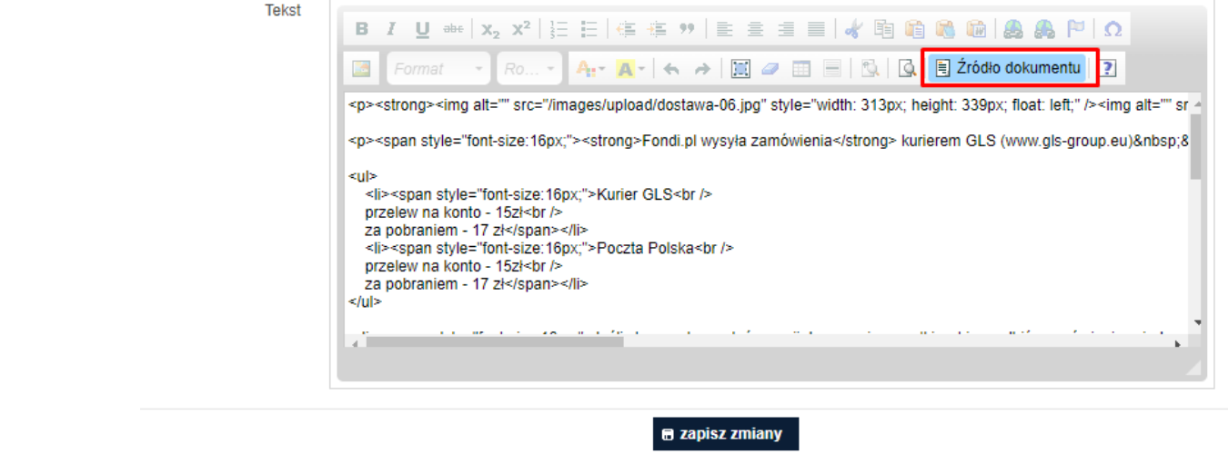
Task: Remove the hyperlink with the unlink icon
Action: tap(1043, 29)
